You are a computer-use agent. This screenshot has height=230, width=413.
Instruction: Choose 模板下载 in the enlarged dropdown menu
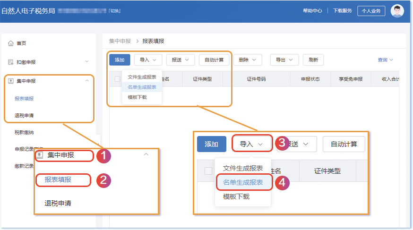point(236,196)
